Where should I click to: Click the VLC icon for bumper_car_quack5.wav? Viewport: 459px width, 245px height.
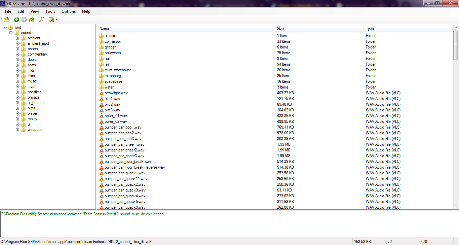[102, 202]
